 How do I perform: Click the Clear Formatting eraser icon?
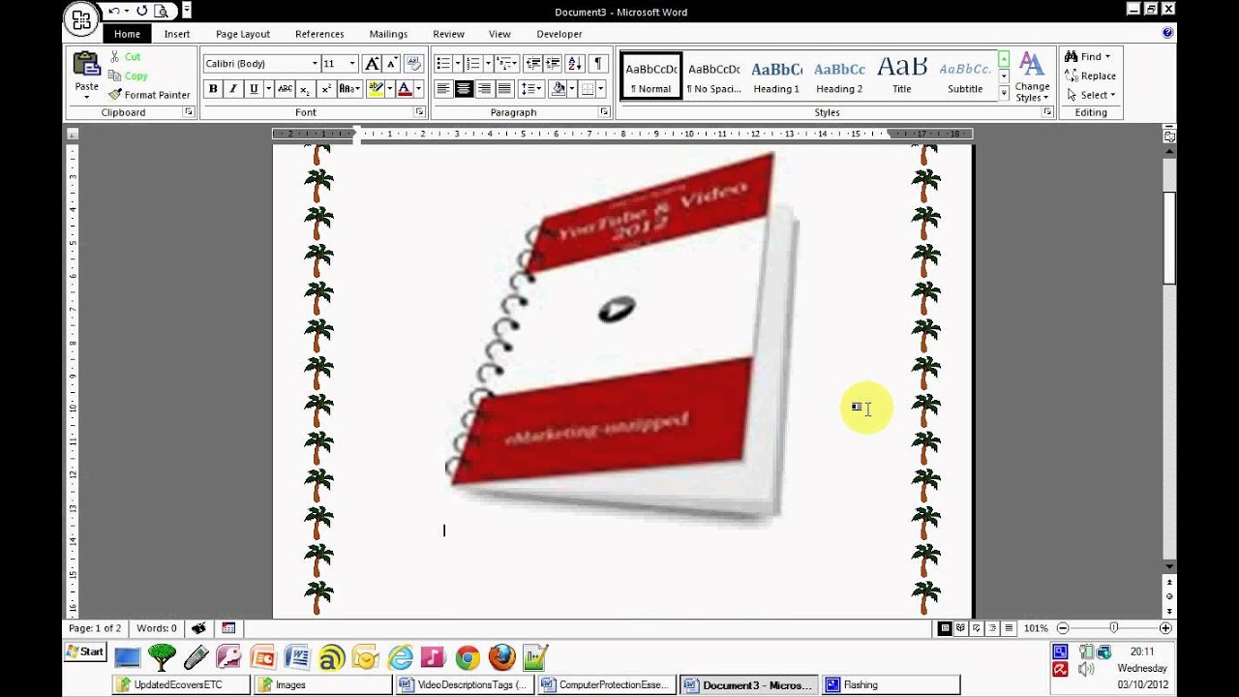click(x=414, y=64)
